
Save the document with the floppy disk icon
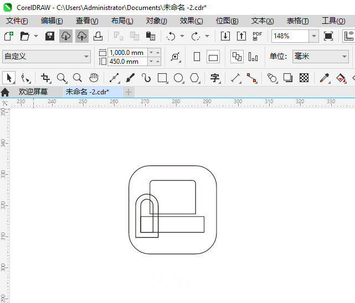(50, 36)
